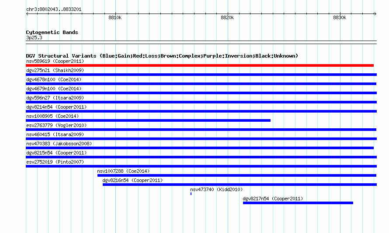Click the nsv470383 blue variant bar
This screenshot has width=389, height=233.
[x=200, y=148]
